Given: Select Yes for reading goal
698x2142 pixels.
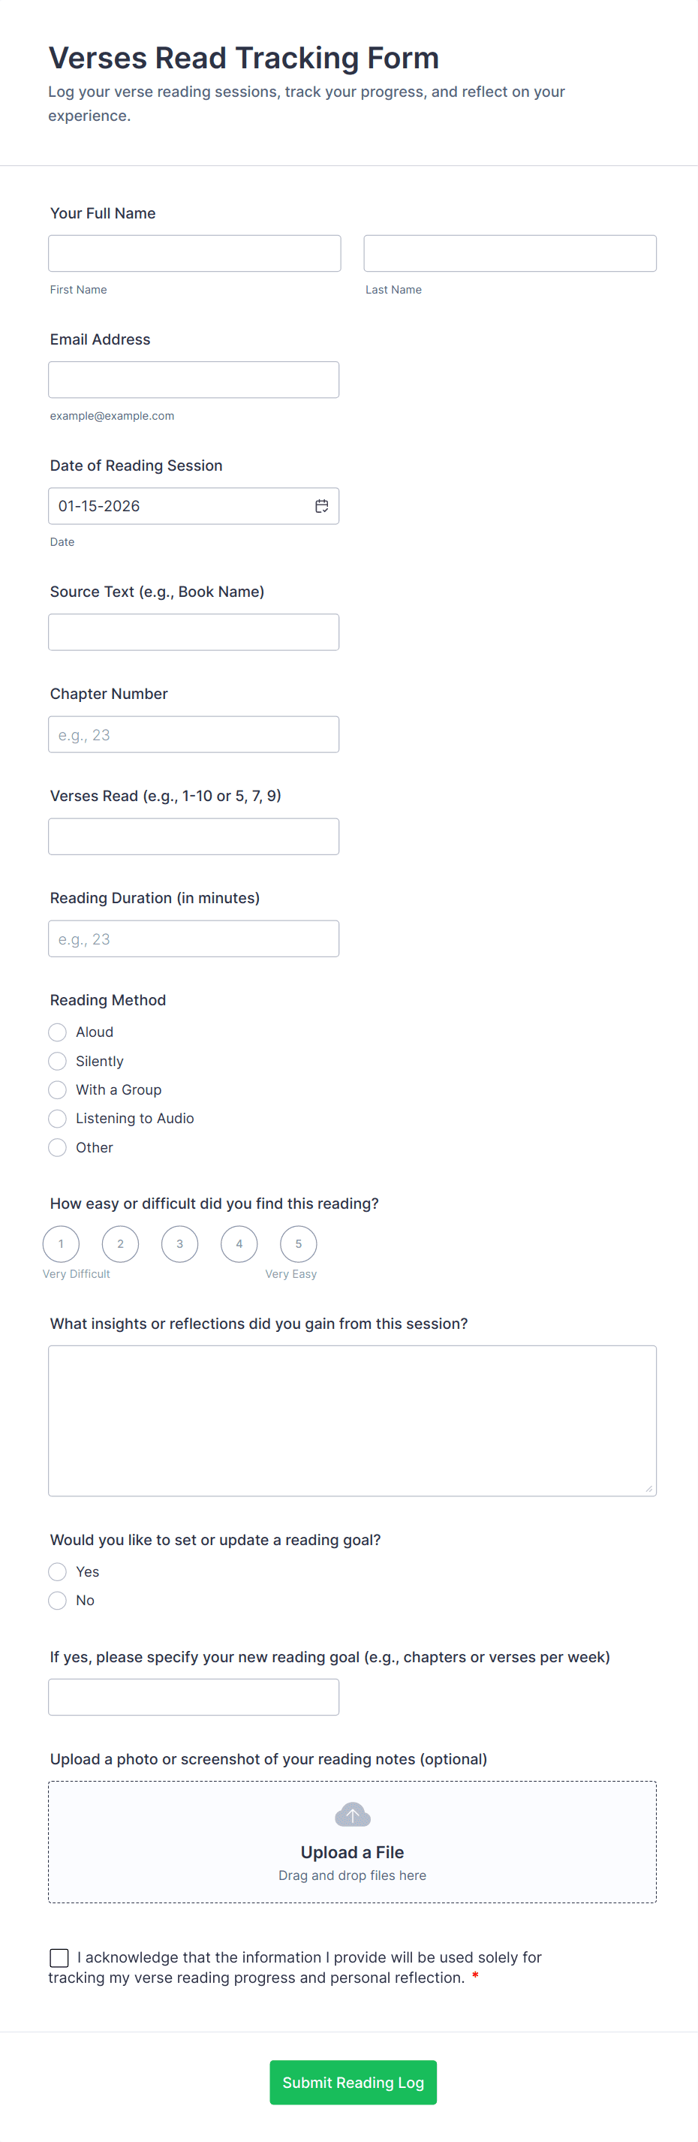Looking at the screenshot, I should pos(57,1571).
